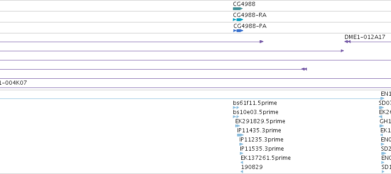Click the IP11535.3prime EST arrow
Viewport: 391px width, 174px height.
point(241,153)
